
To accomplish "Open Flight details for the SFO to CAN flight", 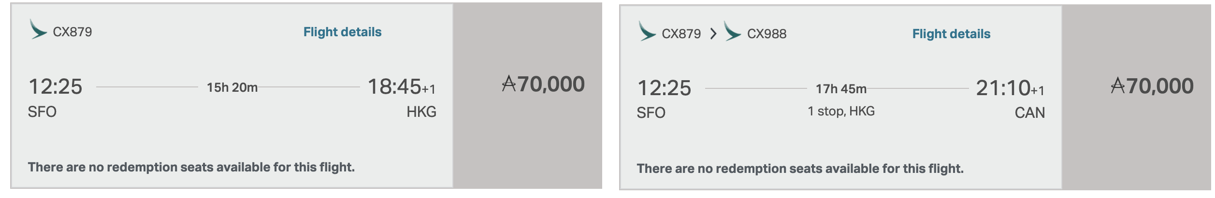I will [x=951, y=34].
